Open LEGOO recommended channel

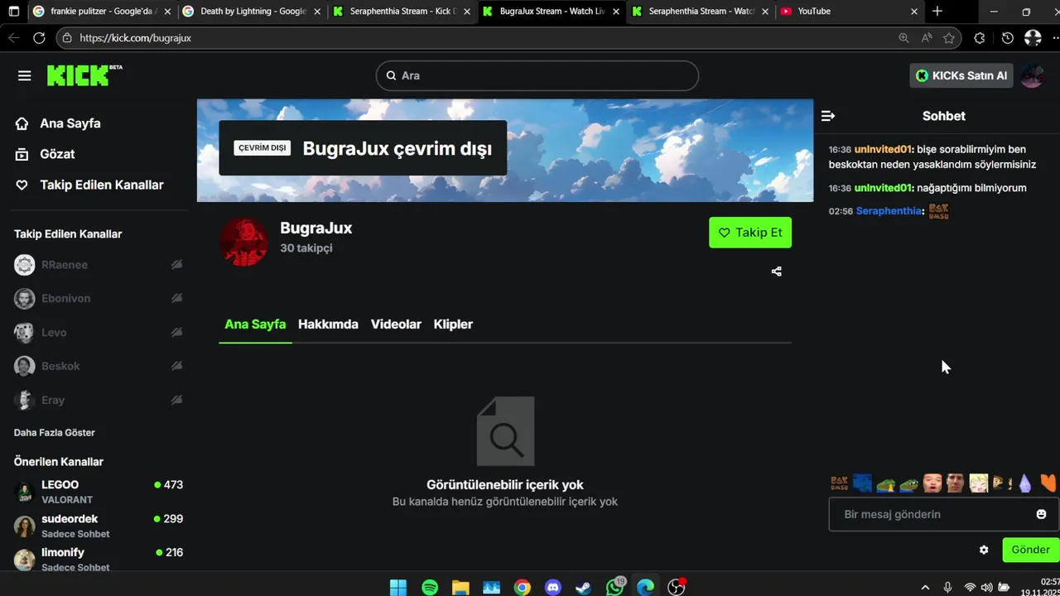point(99,492)
